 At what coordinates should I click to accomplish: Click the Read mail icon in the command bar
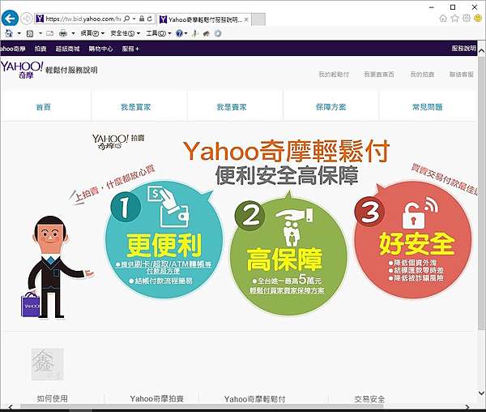50,33
